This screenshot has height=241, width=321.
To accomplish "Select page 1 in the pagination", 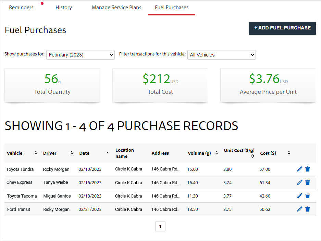I will click(160, 226).
